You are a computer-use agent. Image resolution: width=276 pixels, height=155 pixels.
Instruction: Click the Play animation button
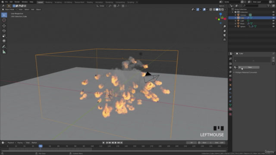[116, 143]
